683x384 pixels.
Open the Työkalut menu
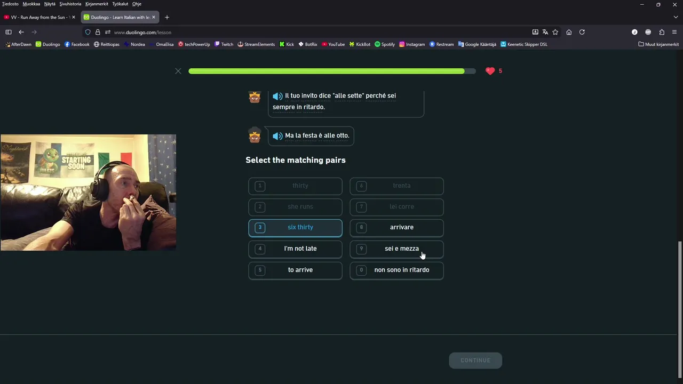(x=120, y=4)
